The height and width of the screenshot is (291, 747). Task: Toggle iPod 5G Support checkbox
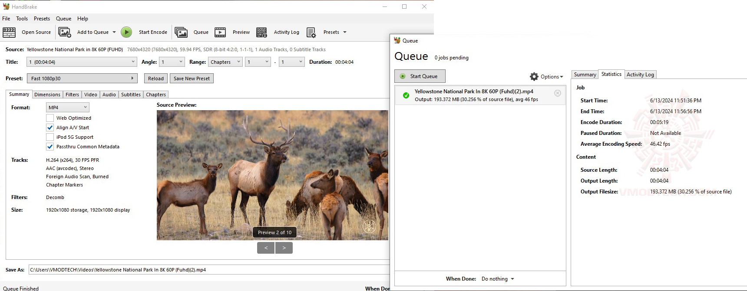pyautogui.click(x=50, y=137)
